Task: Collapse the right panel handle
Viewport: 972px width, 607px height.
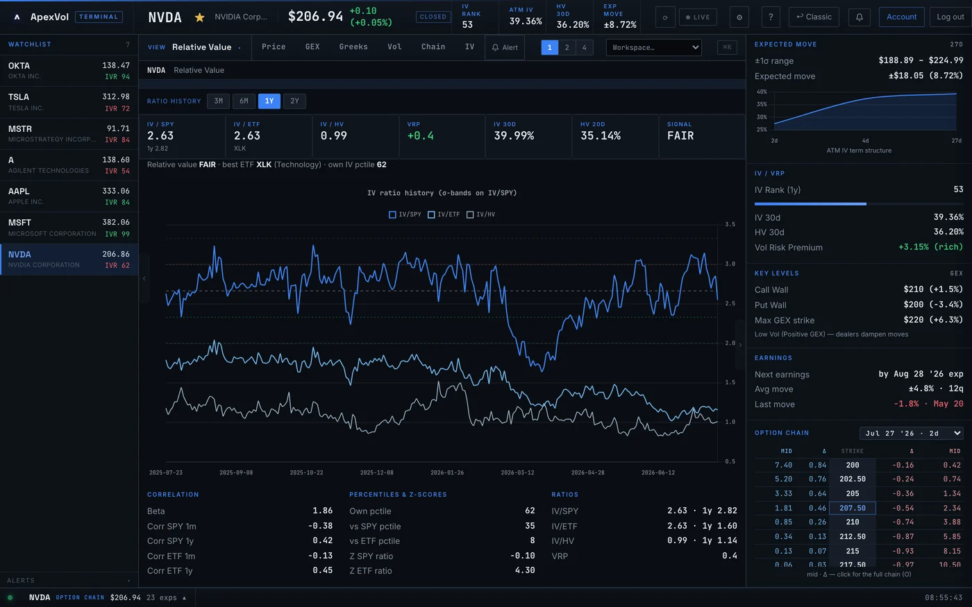Action: (x=740, y=344)
